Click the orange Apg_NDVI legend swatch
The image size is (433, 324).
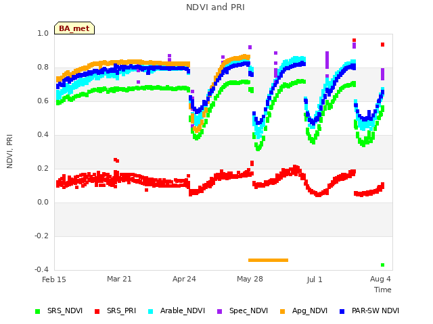pos(283,311)
